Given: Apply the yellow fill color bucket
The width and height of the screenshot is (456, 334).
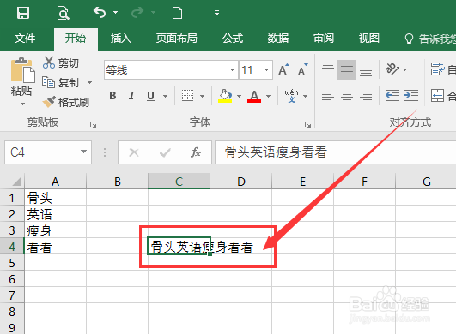Looking at the screenshot, I should [225, 96].
